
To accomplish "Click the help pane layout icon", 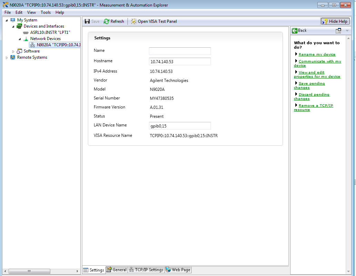I will 338,31.
